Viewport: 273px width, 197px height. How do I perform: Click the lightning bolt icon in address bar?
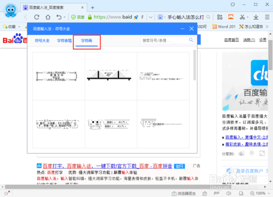[143, 17]
